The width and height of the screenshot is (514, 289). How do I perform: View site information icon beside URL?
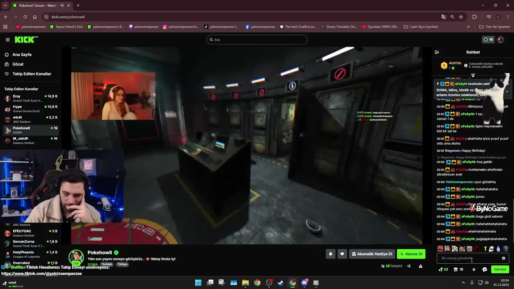(46, 17)
